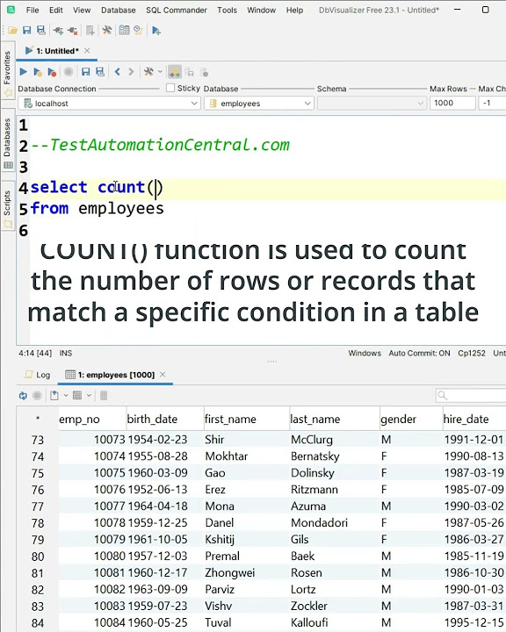Open the Help menu
Screen dimensions: 506x632
[294, 10]
